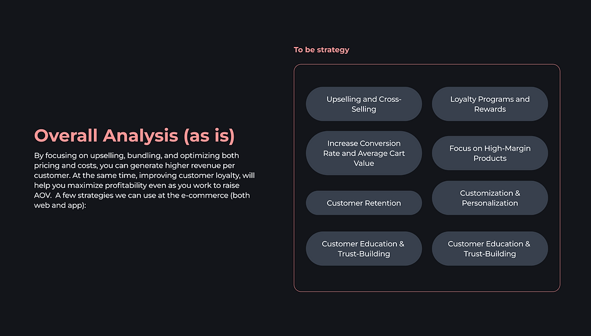Click Increase Conversion Rate and Average Cart Value

[x=364, y=153]
